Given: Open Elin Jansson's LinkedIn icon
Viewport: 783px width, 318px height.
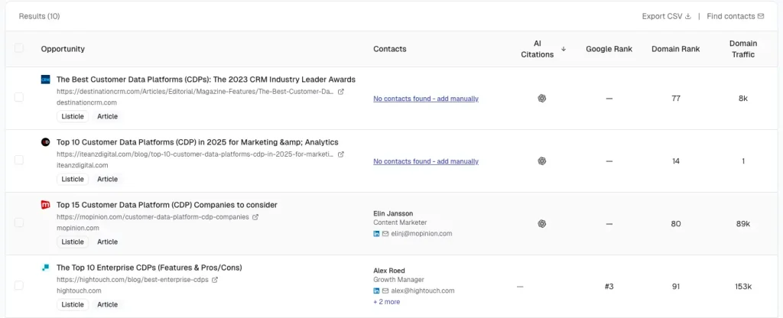Looking at the screenshot, I should click(376, 234).
